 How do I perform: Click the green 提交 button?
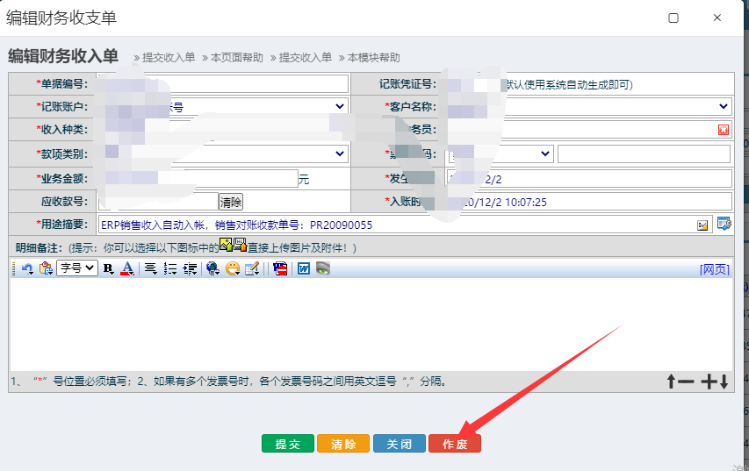click(x=287, y=443)
